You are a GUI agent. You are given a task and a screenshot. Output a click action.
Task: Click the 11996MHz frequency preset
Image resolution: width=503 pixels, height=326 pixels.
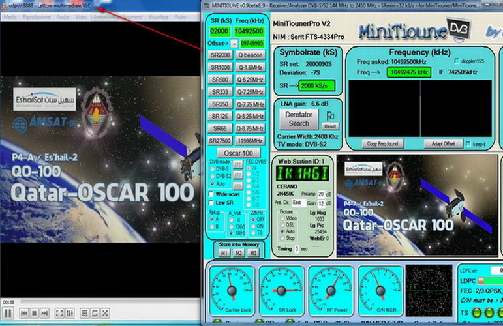251,141
